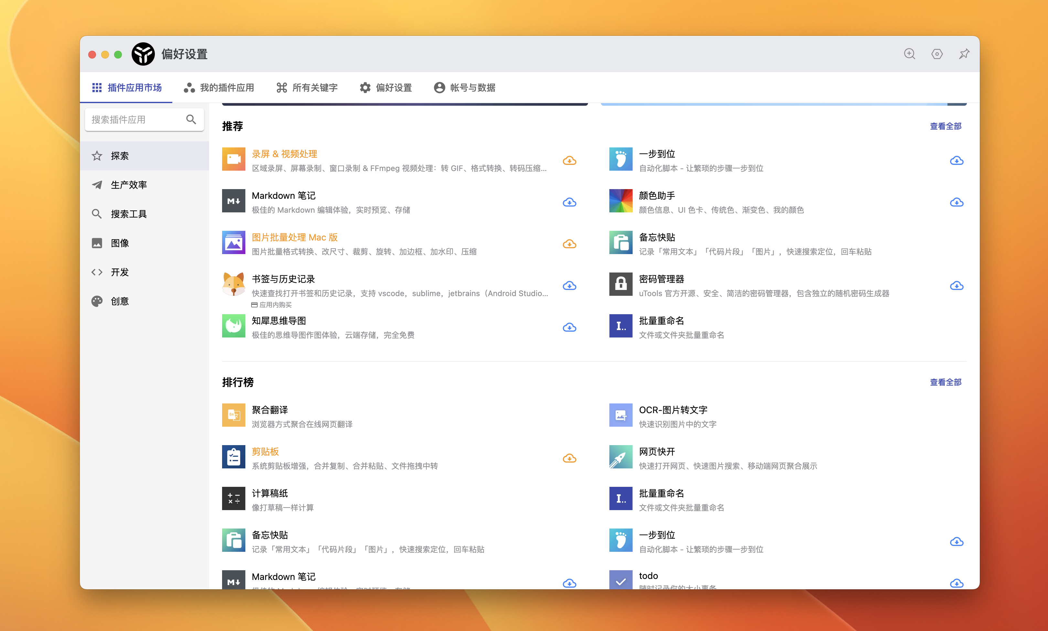Pin the window with the pushpin icon

tap(964, 54)
